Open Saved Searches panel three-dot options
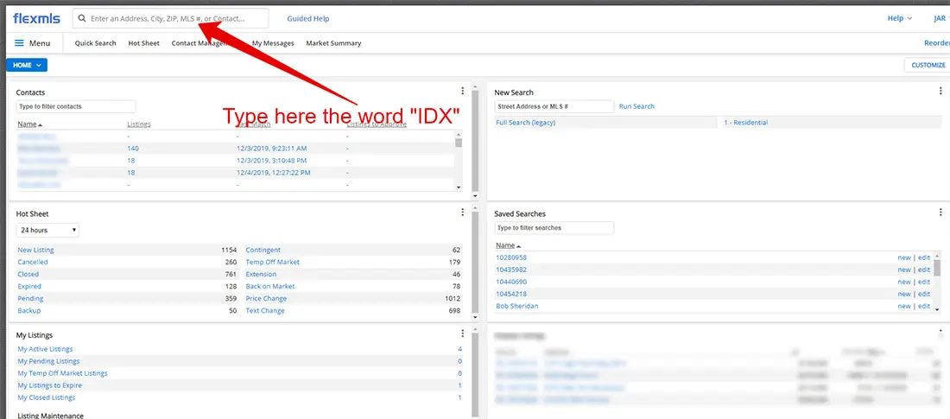This screenshot has width=950, height=419. point(940,213)
